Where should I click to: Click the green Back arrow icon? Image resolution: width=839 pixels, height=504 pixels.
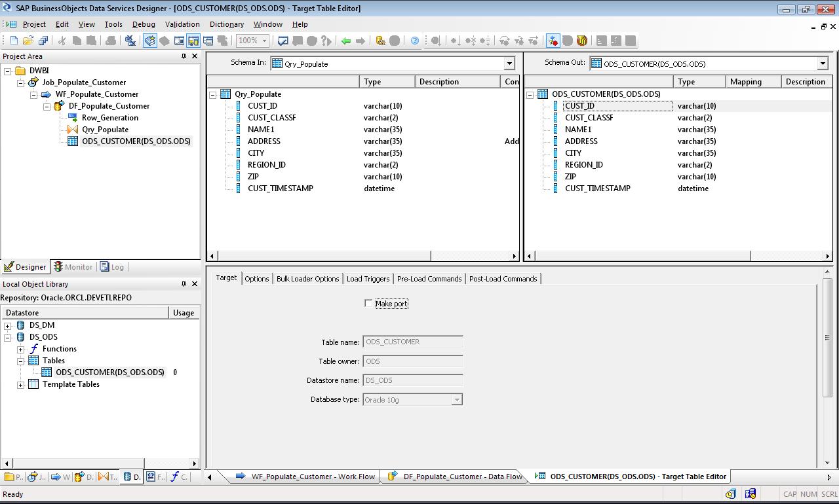(x=346, y=41)
